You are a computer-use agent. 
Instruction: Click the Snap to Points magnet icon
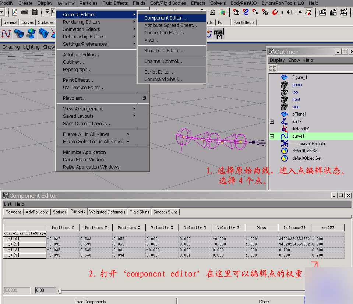click(x=255, y=13)
